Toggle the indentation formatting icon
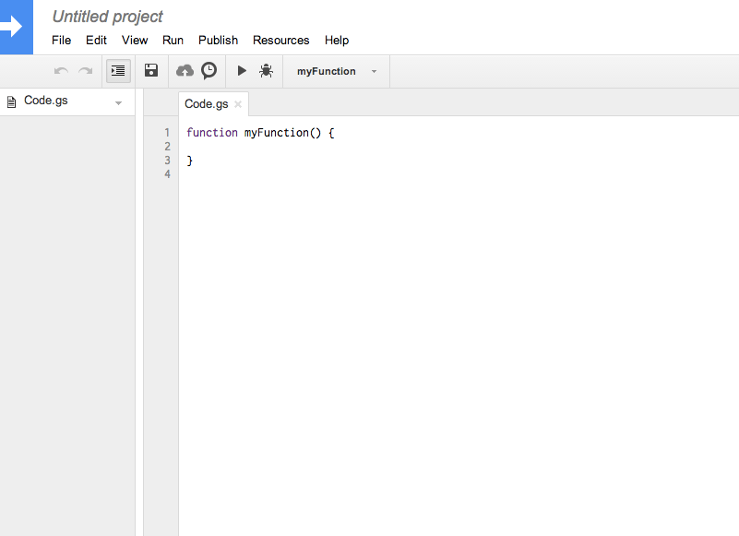The width and height of the screenshot is (739, 536). click(x=118, y=71)
